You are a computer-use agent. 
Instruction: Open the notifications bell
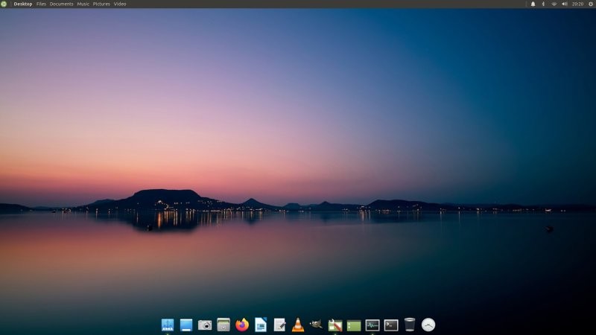tap(533, 4)
